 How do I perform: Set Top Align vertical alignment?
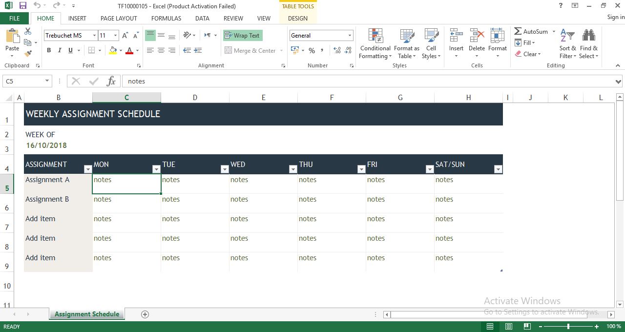pyautogui.click(x=150, y=35)
